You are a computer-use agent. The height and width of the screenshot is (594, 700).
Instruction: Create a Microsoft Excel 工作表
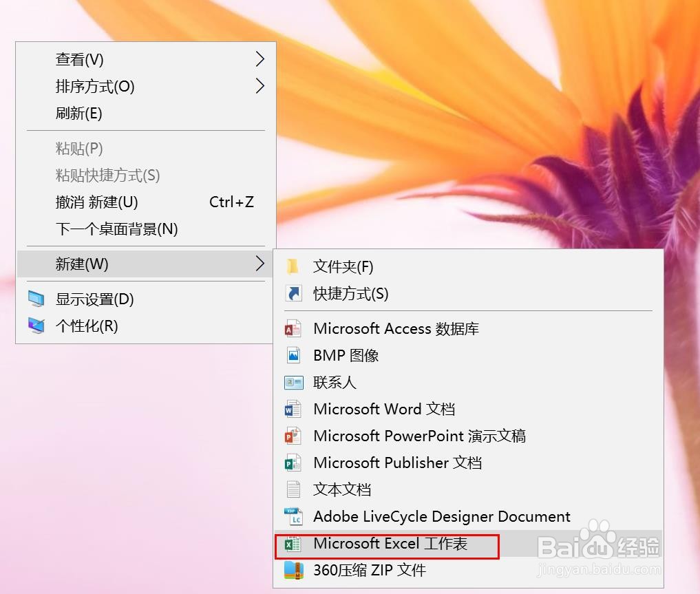pos(468,544)
